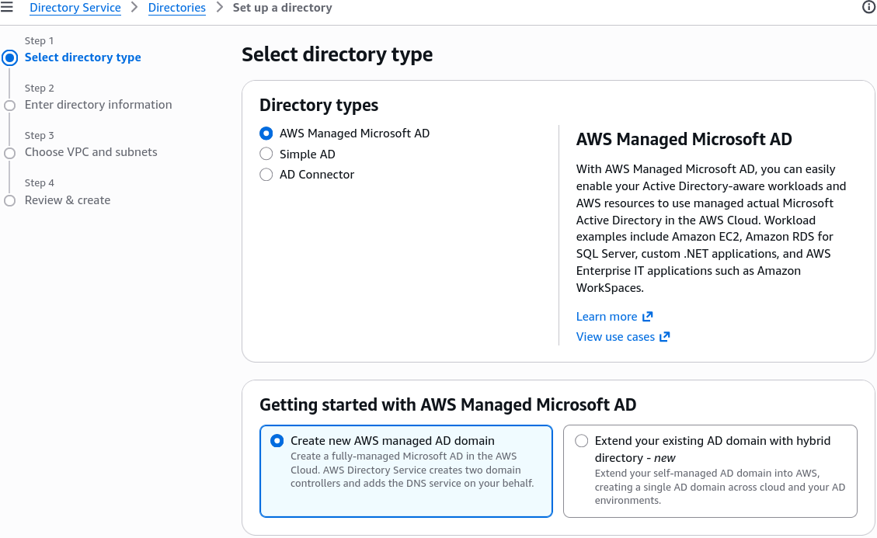Click the 'Set up a directory' breadcrumb text
The image size is (877, 538).
click(283, 8)
